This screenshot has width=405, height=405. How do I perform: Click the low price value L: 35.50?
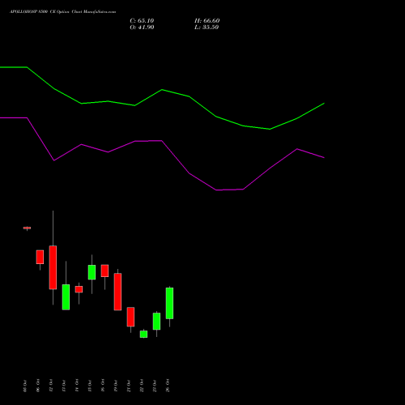[x=207, y=28]
